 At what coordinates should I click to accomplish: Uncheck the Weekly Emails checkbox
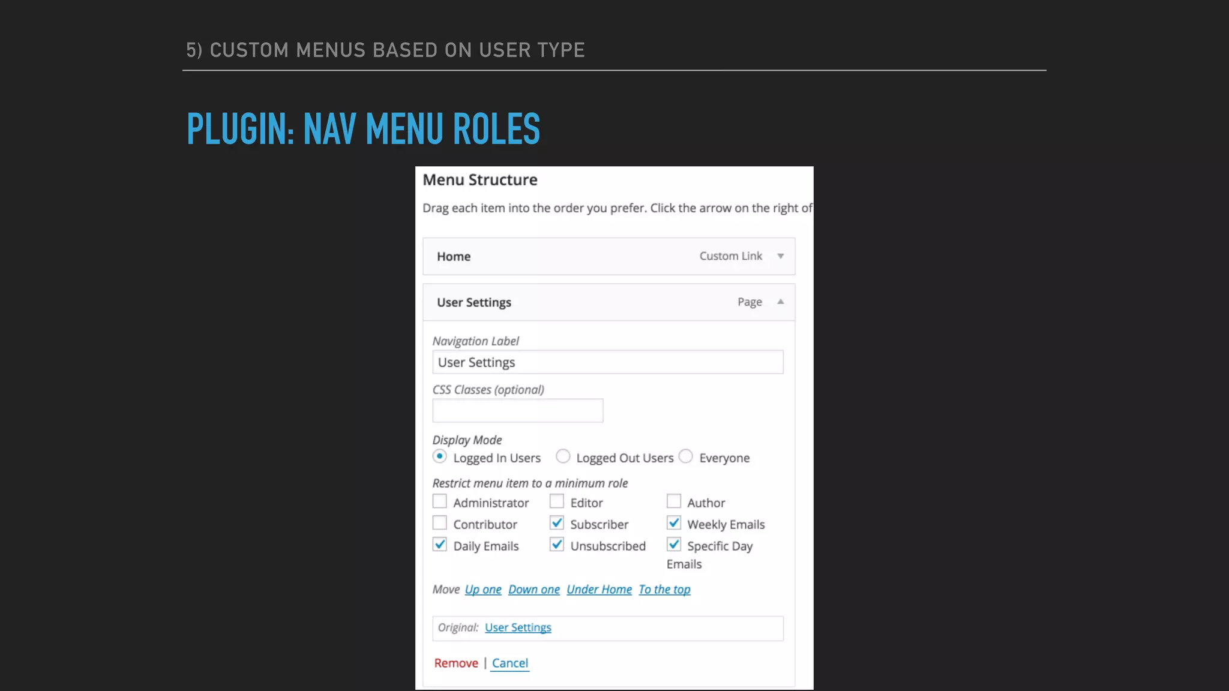[673, 522]
